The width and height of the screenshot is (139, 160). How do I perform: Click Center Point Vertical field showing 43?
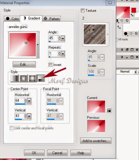(x=20, y=116)
